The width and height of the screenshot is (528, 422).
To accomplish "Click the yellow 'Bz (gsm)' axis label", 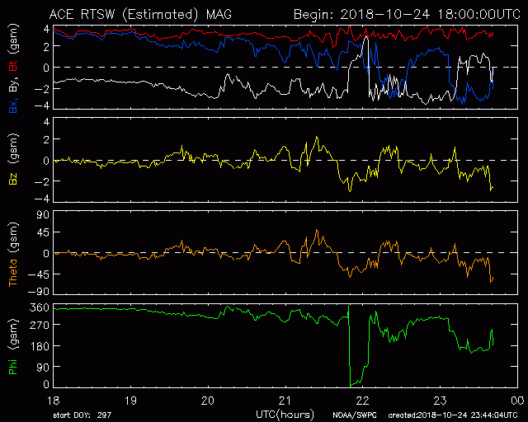I will pyautogui.click(x=13, y=159).
